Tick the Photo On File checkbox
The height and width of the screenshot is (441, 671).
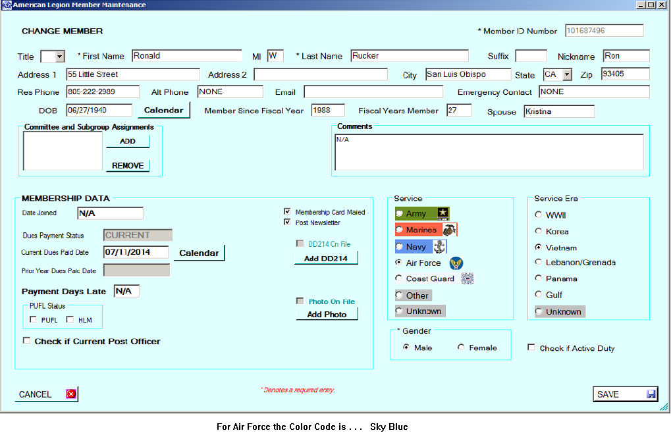click(x=300, y=301)
